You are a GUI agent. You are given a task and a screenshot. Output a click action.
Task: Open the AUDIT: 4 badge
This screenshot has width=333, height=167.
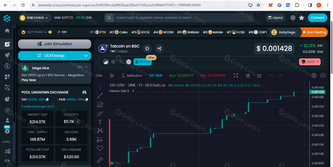(x=310, y=62)
